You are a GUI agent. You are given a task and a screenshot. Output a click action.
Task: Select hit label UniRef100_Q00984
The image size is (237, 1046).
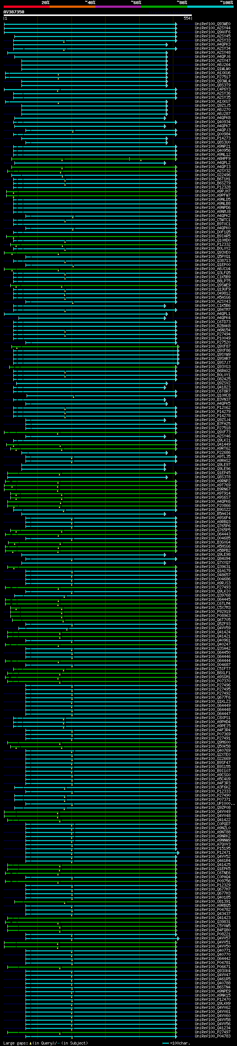tap(213, 134)
